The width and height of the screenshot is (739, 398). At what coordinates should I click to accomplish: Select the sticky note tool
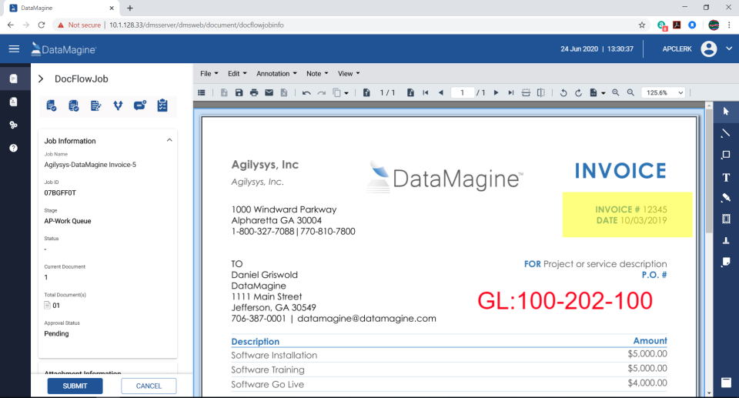726,262
